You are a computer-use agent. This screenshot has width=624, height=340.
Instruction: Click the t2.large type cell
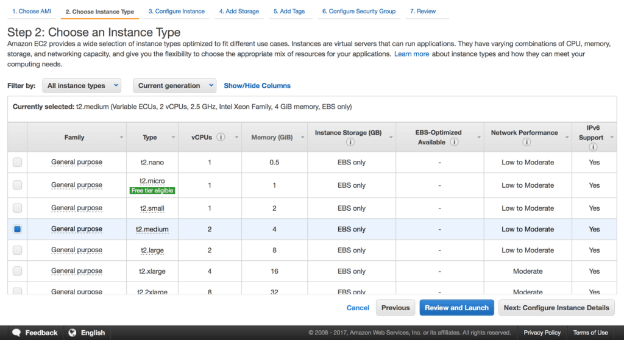pos(152,250)
